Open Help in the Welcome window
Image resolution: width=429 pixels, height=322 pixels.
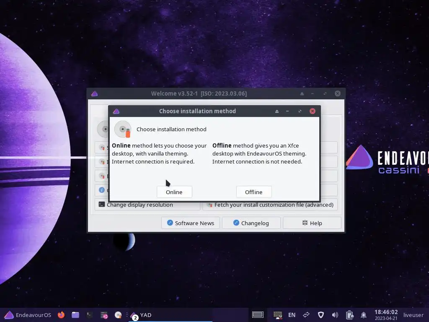coord(312,223)
